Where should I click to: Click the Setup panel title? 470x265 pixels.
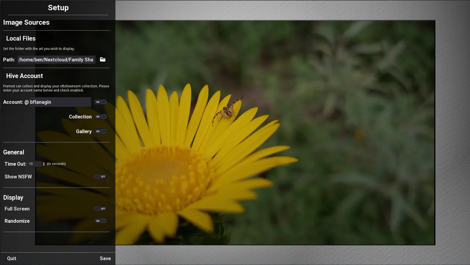click(x=58, y=8)
